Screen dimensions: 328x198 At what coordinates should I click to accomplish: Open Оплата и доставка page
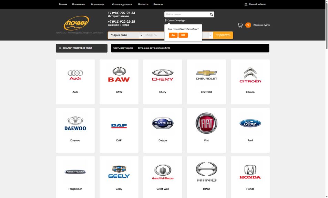(122, 4)
